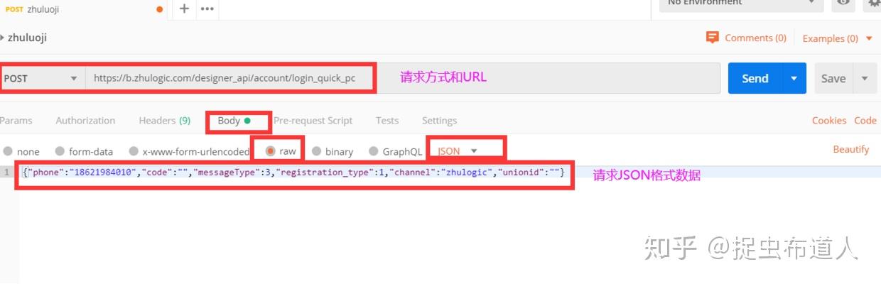
Task: Expand the Examples (0) dropdown
Action: (837, 38)
